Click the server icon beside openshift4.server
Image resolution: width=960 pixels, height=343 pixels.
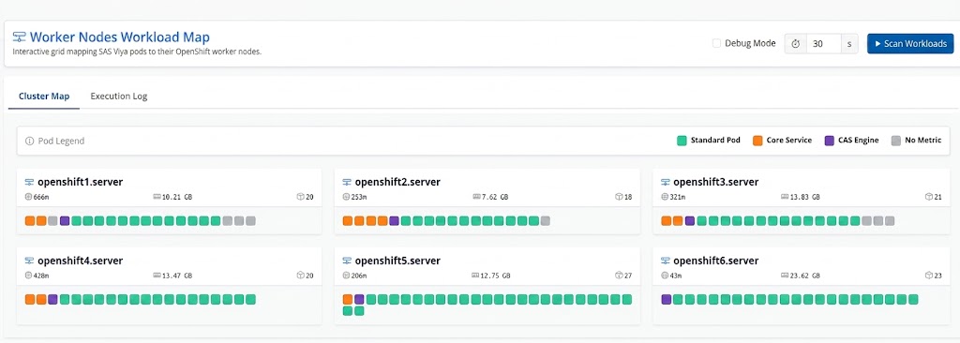[29, 261]
